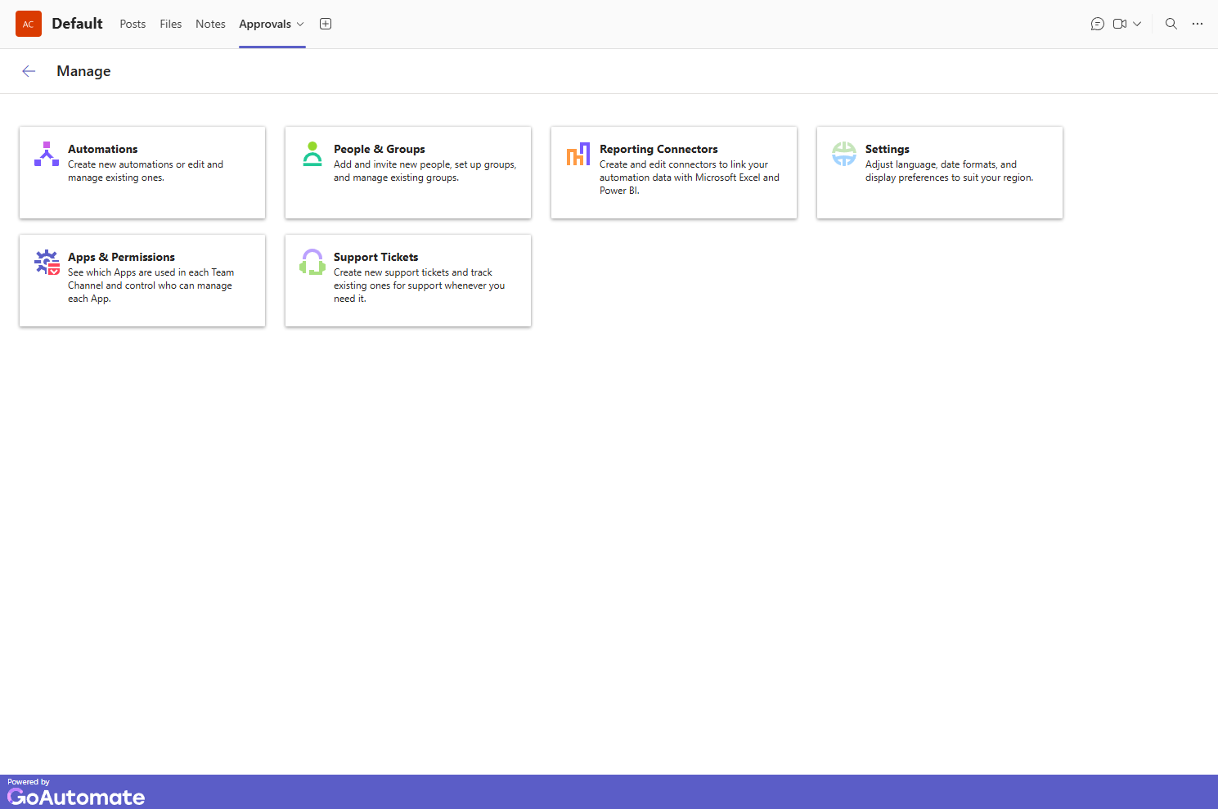Expand the Approvals tab dropdown chevron

(x=300, y=25)
